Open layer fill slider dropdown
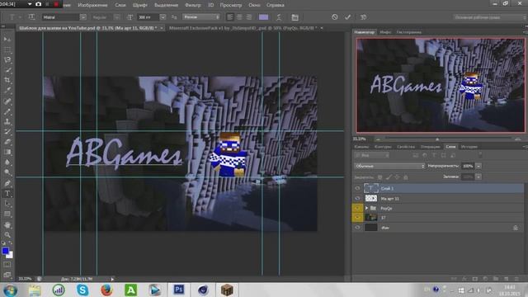Viewport: 528px width, 297px height. click(478, 177)
